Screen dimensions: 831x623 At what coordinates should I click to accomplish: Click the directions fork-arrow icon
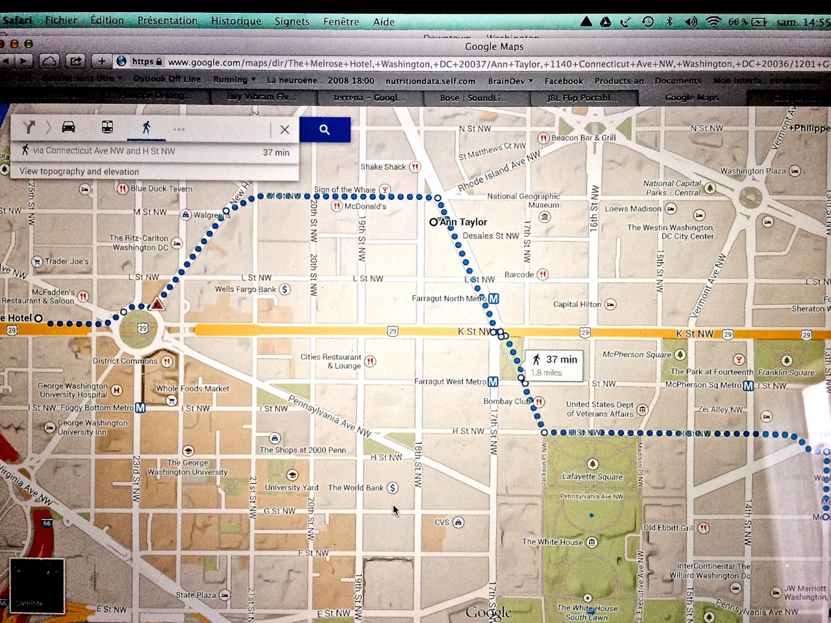coord(29,127)
